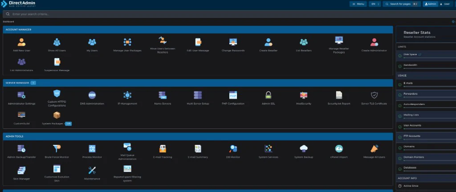Open the IP Management icon
The height and width of the screenshot is (192, 456).
127,95
